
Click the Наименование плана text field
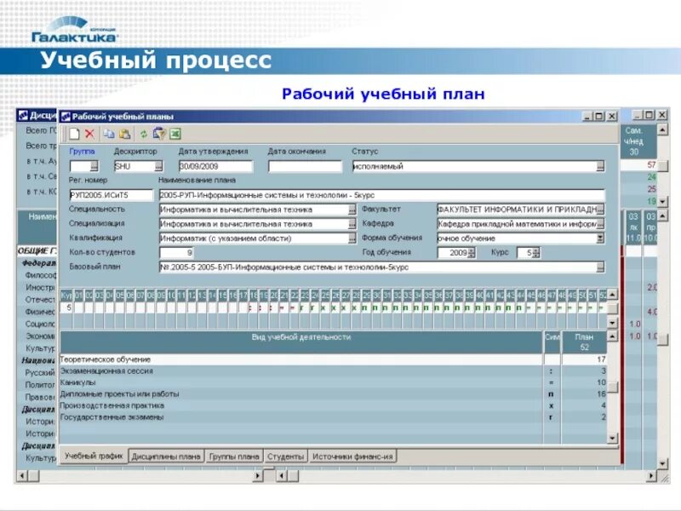(381, 195)
